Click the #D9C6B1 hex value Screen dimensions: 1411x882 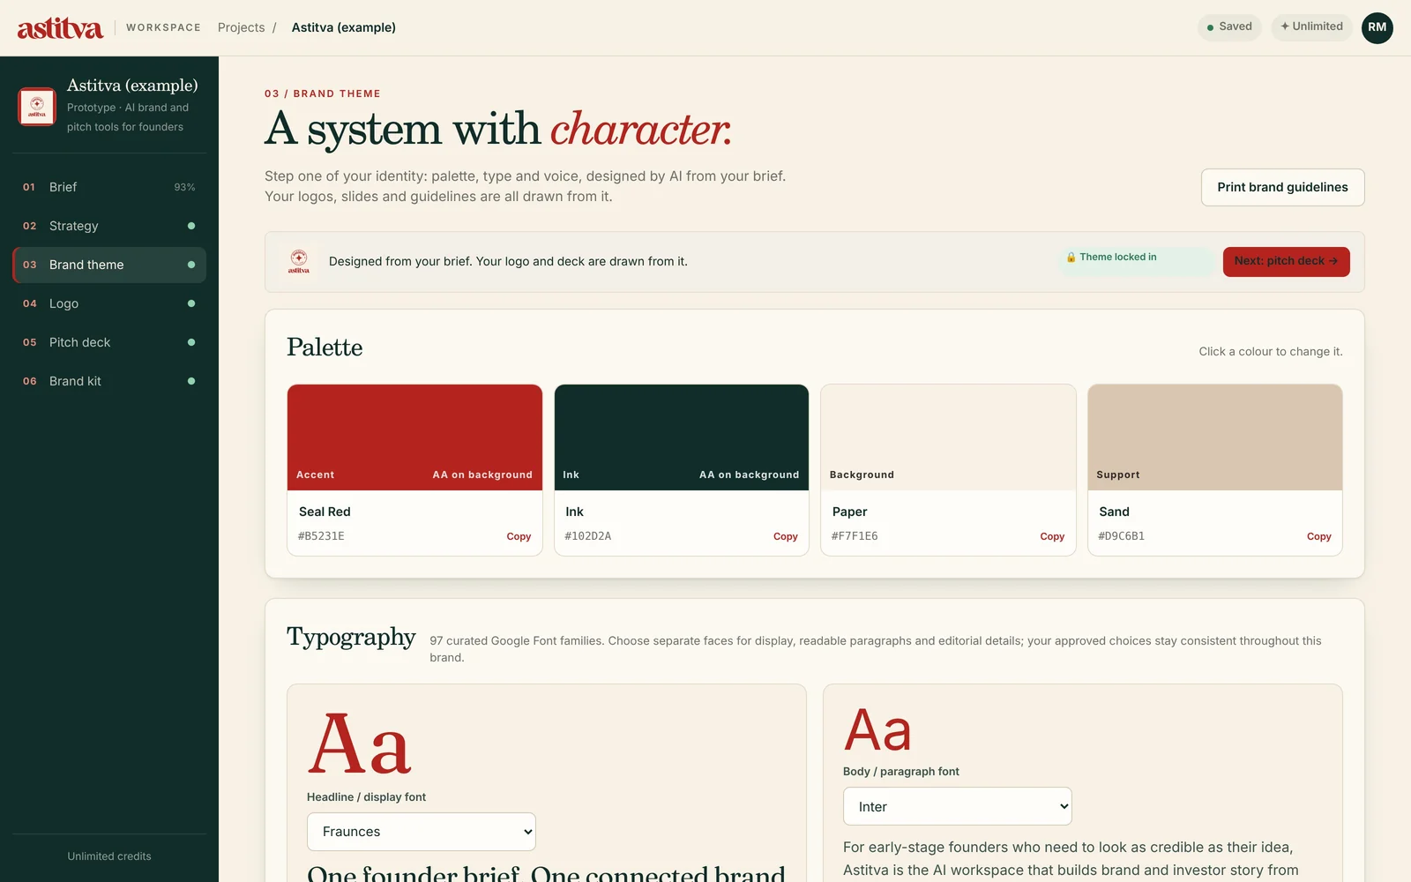pos(1121,536)
